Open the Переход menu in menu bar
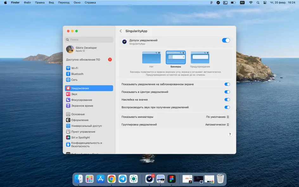Viewport: 299px width, 187px height. click(x=64, y=3)
